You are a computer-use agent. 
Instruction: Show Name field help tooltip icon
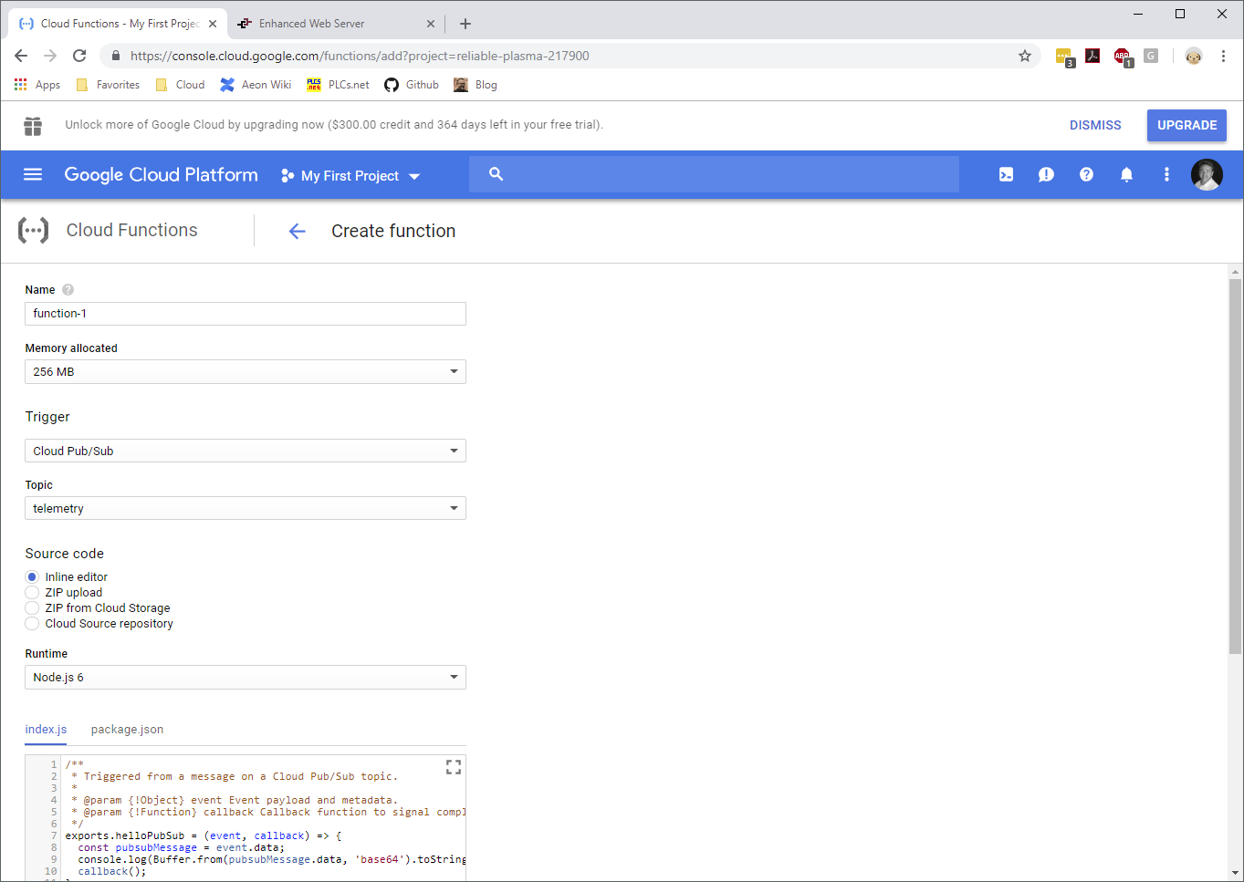(x=68, y=290)
